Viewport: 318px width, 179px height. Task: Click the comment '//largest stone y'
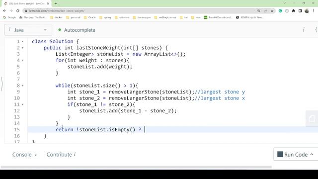[220, 92]
